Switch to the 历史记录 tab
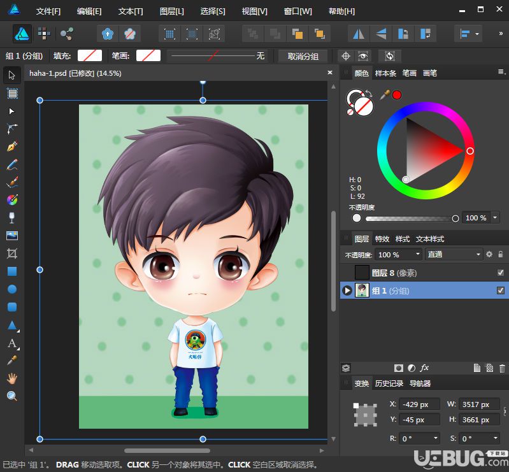 tap(389, 383)
